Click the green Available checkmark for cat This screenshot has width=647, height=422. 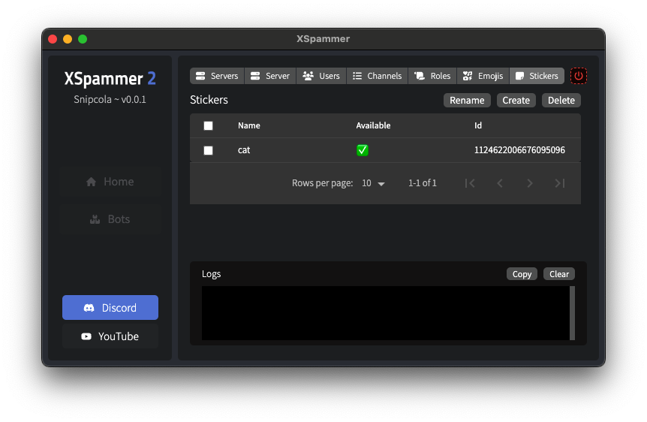pos(363,150)
